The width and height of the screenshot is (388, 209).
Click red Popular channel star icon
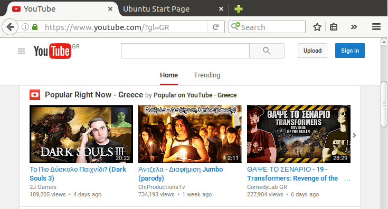click(35, 95)
